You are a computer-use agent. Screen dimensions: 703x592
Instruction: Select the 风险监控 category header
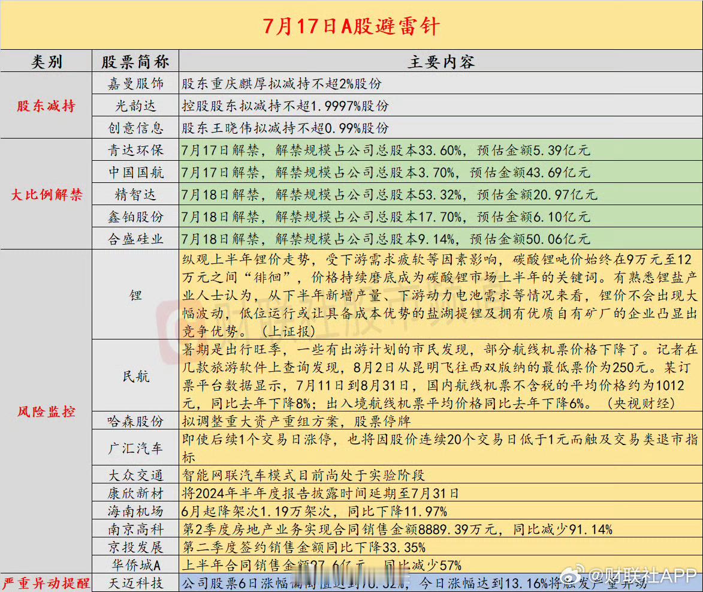coord(44,412)
